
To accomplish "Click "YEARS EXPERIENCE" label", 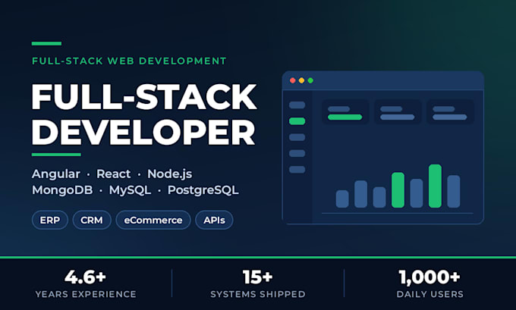I will click(86, 294).
